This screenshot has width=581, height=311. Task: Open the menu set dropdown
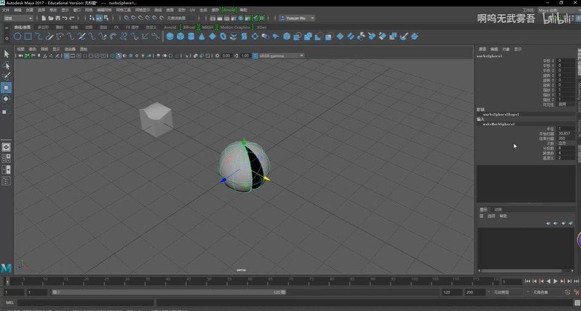click(x=18, y=18)
